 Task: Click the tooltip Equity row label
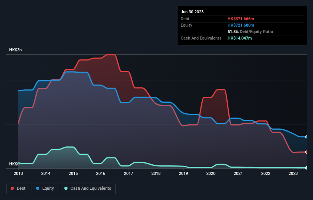tap(186, 25)
